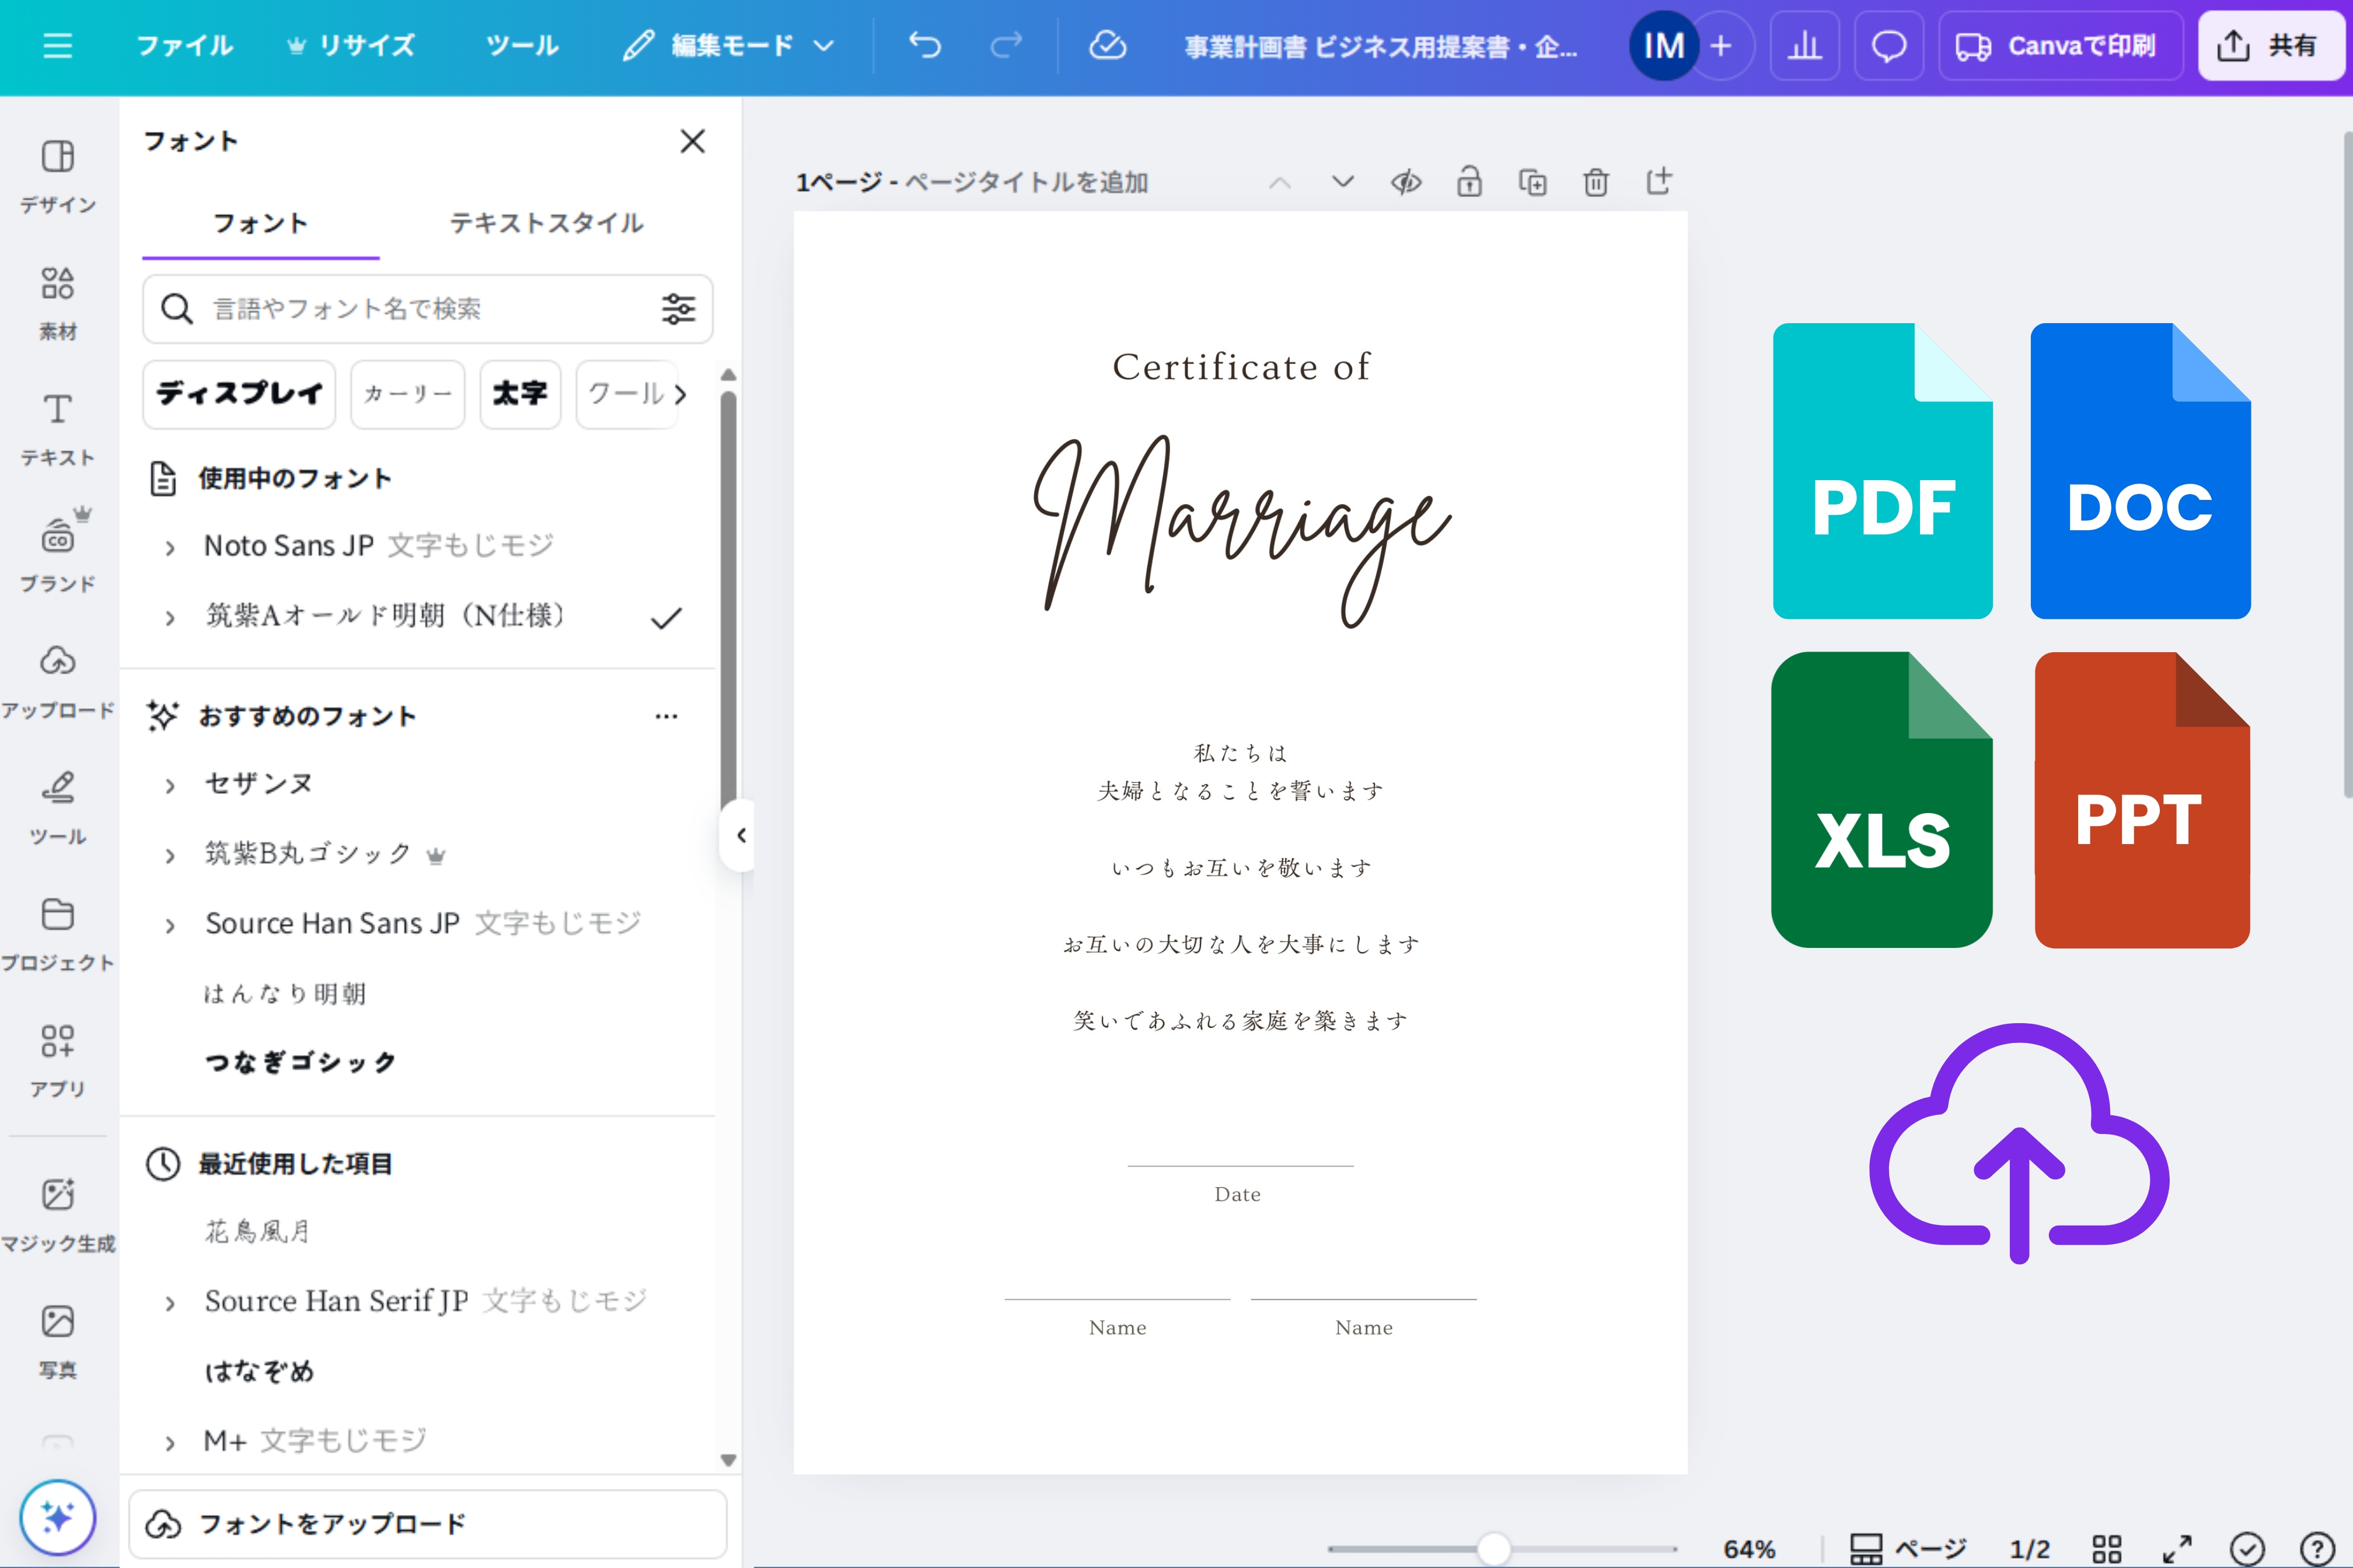Screen dimensions: 2353x1568
Task: Add a collaborator with the plus icon
Action: [x=1722, y=46]
